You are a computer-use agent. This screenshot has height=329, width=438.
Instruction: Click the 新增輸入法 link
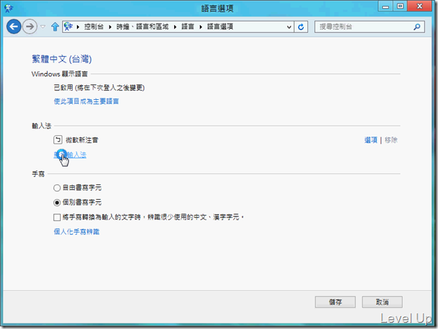pyautogui.click(x=70, y=155)
